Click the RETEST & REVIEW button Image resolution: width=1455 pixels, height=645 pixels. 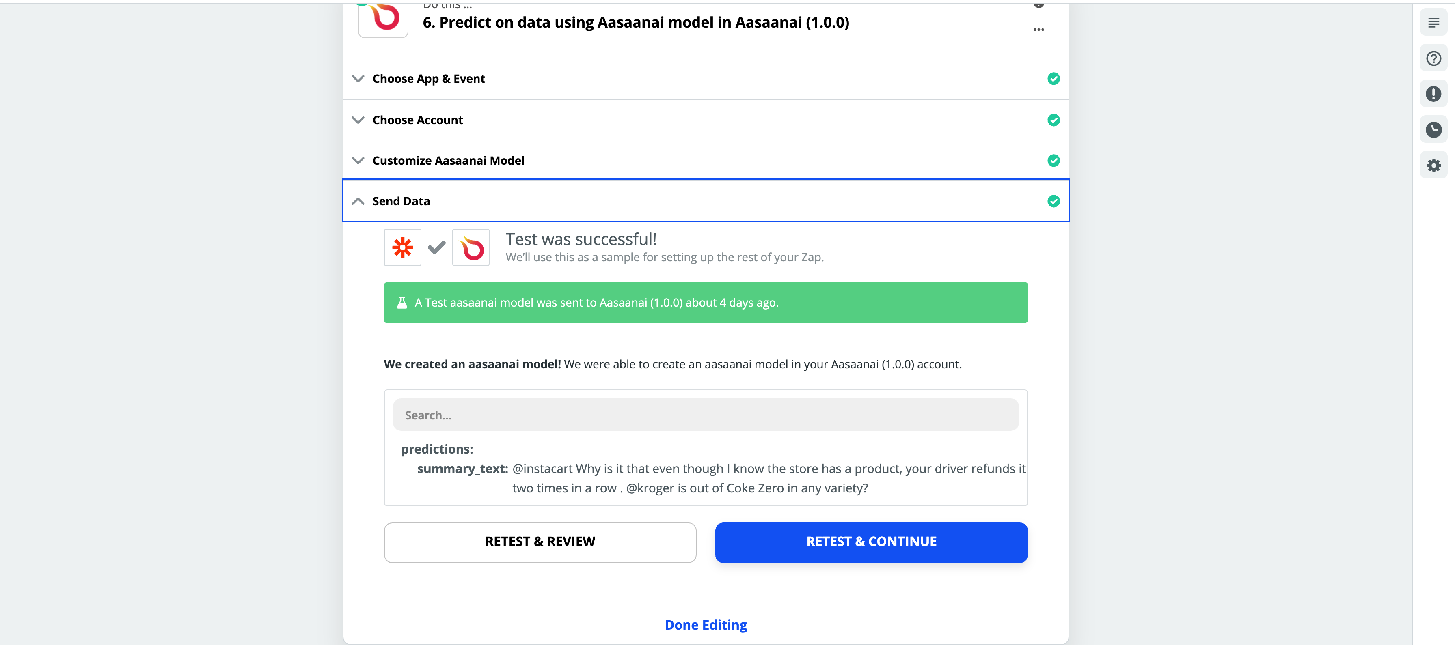tap(540, 542)
